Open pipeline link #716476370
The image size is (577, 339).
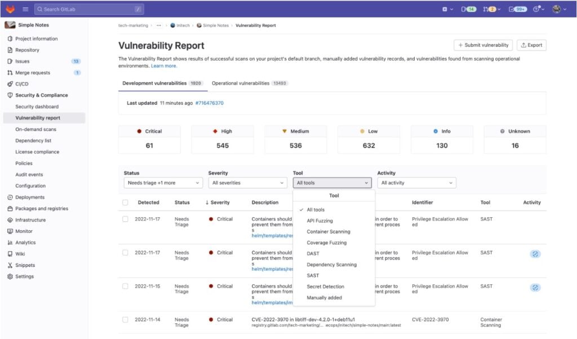coord(210,103)
